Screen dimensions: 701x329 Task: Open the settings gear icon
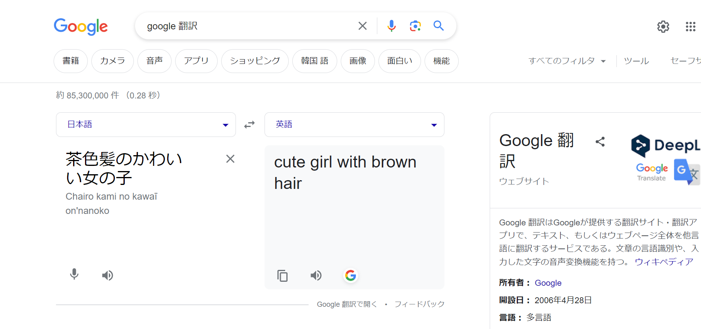click(663, 27)
